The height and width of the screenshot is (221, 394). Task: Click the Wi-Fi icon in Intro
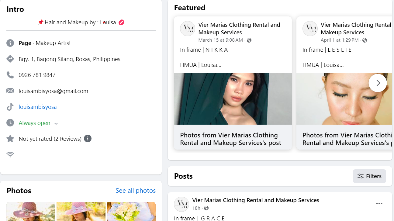(x=10, y=154)
